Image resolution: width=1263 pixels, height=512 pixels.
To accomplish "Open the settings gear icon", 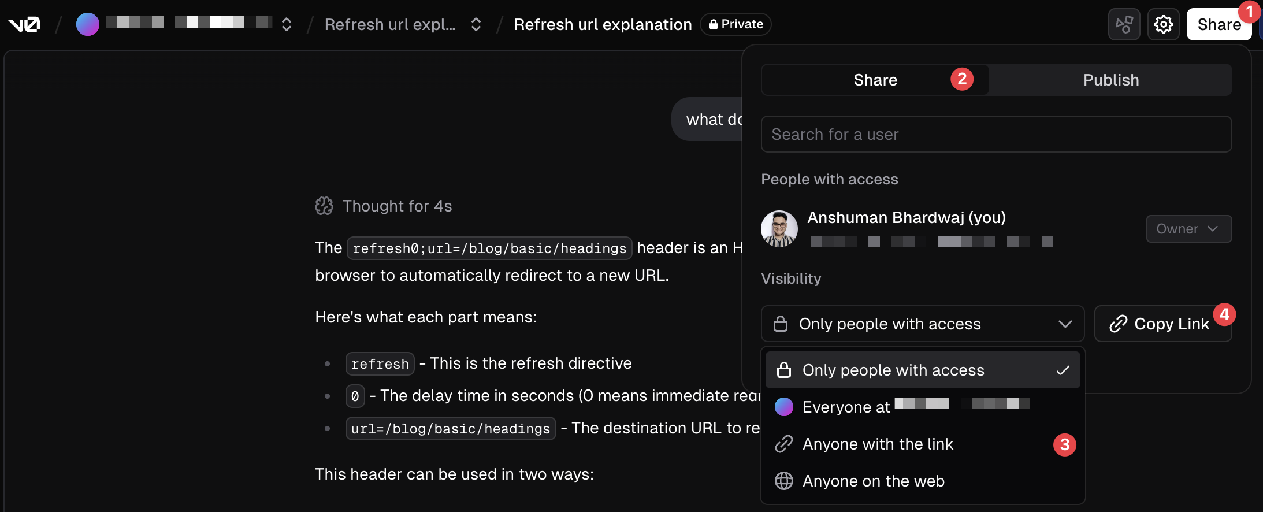I will coord(1163,24).
